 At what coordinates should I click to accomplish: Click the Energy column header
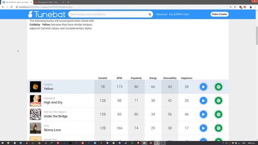click(x=153, y=78)
